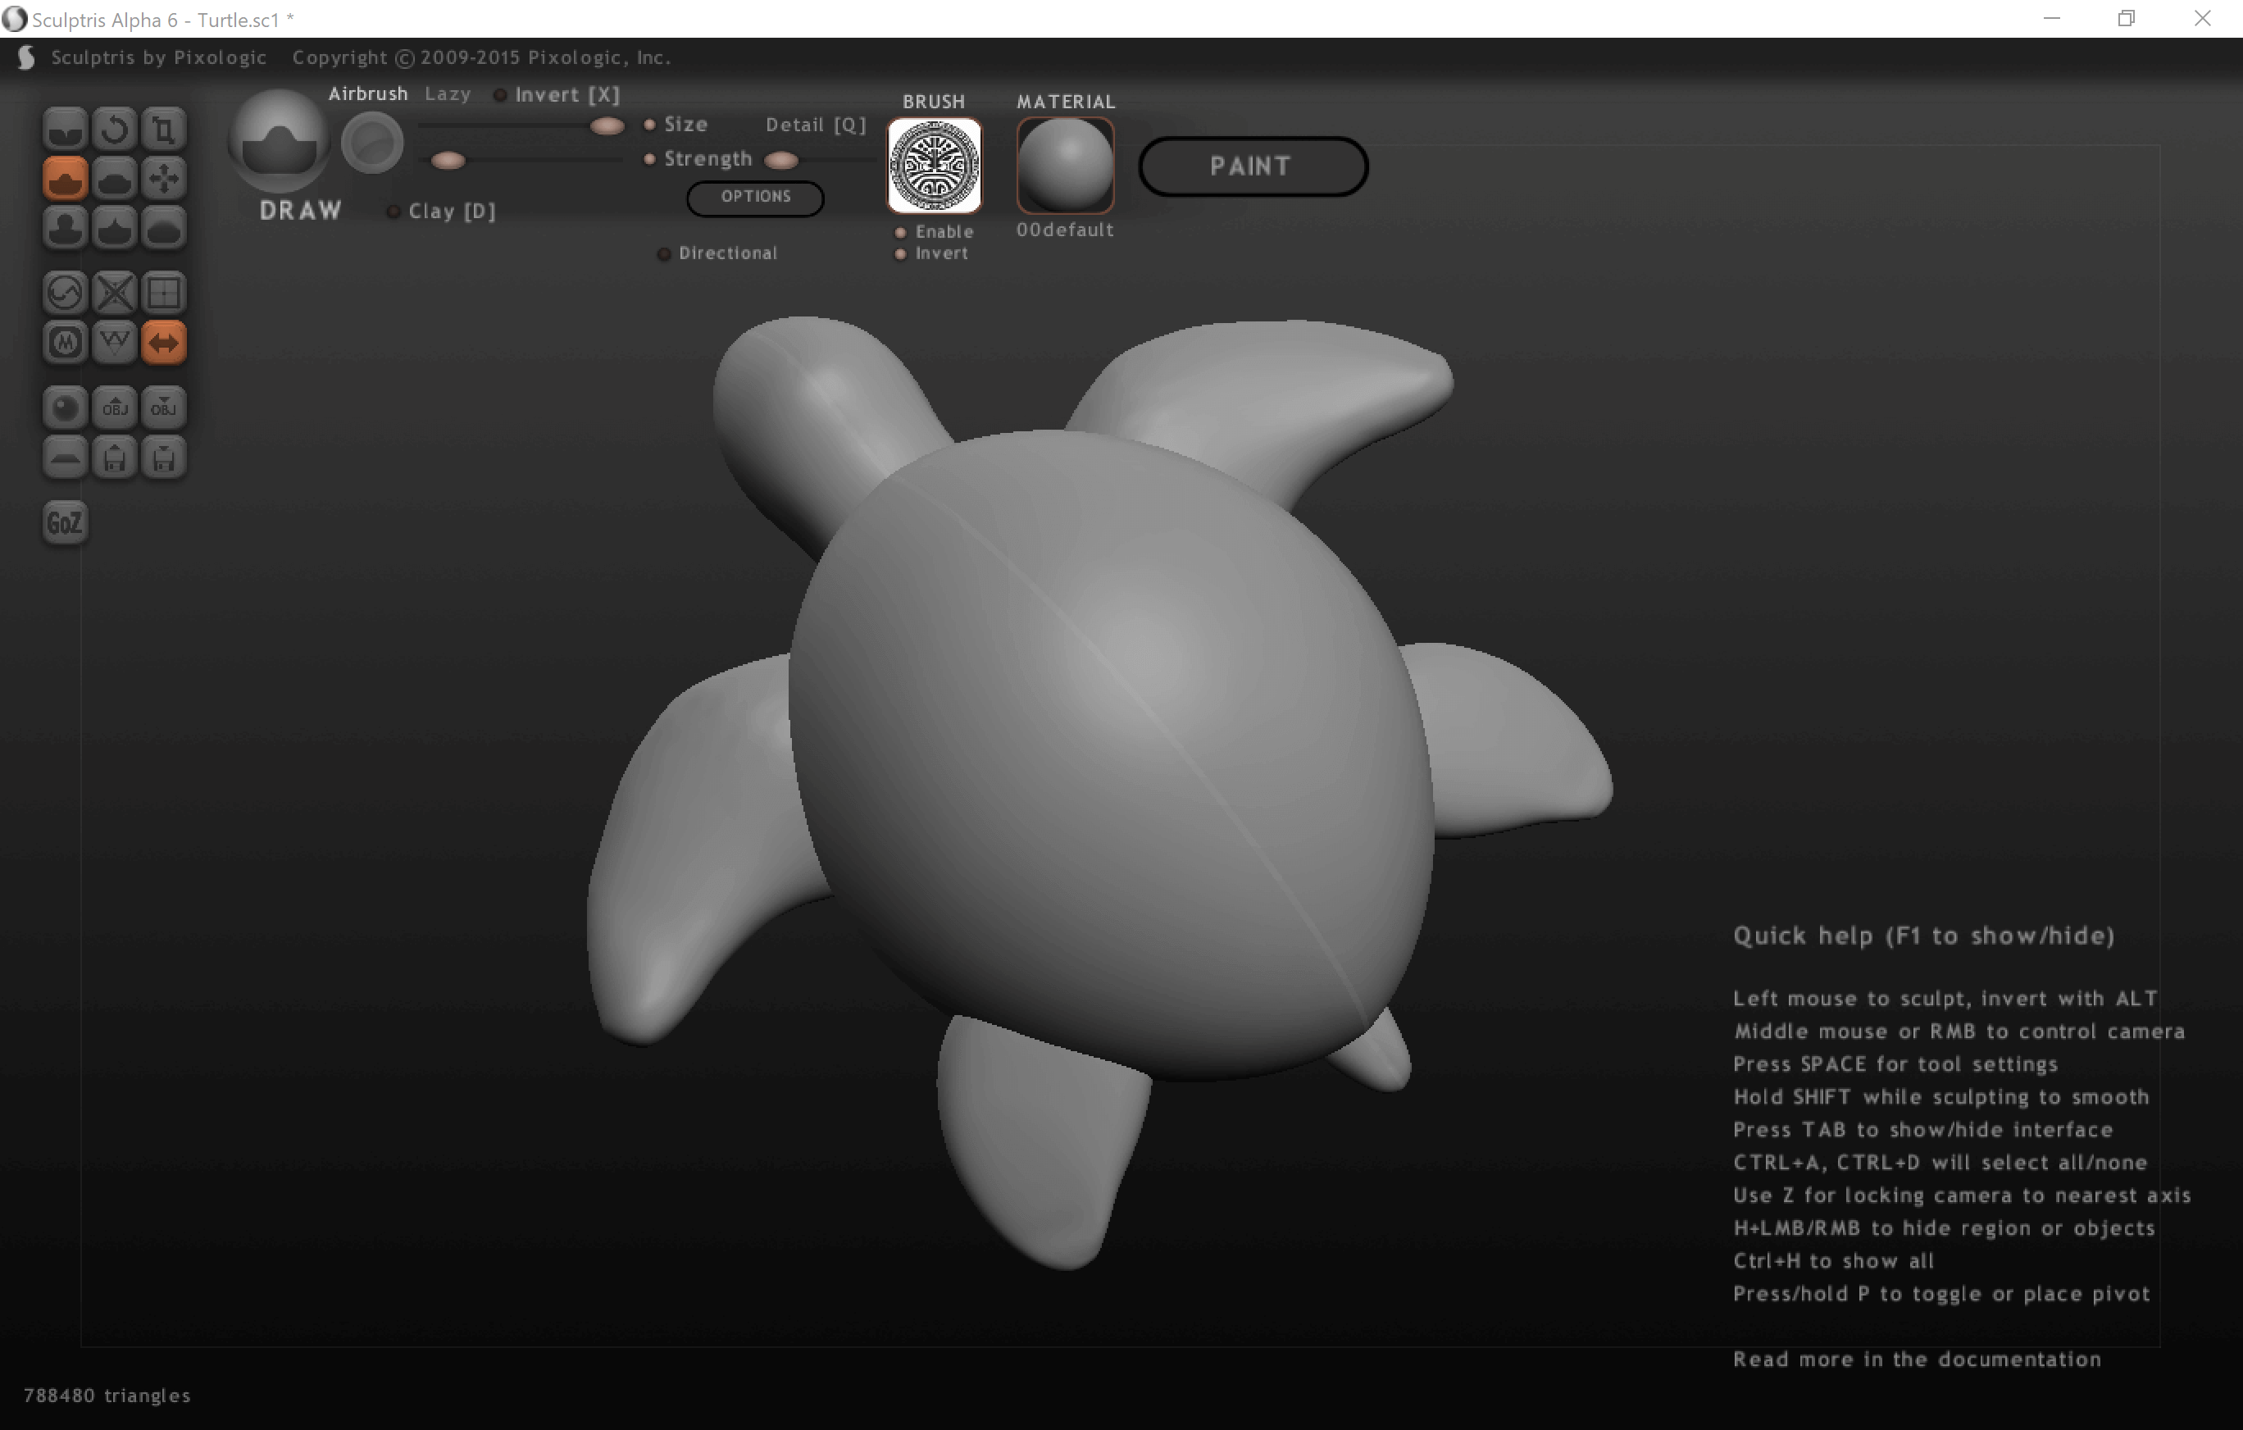
Task: Click the Save floppy-disk icon
Action: click(164, 458)
